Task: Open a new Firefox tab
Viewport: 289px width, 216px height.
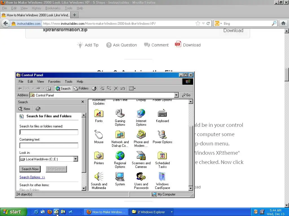Action: coord(75,15)
